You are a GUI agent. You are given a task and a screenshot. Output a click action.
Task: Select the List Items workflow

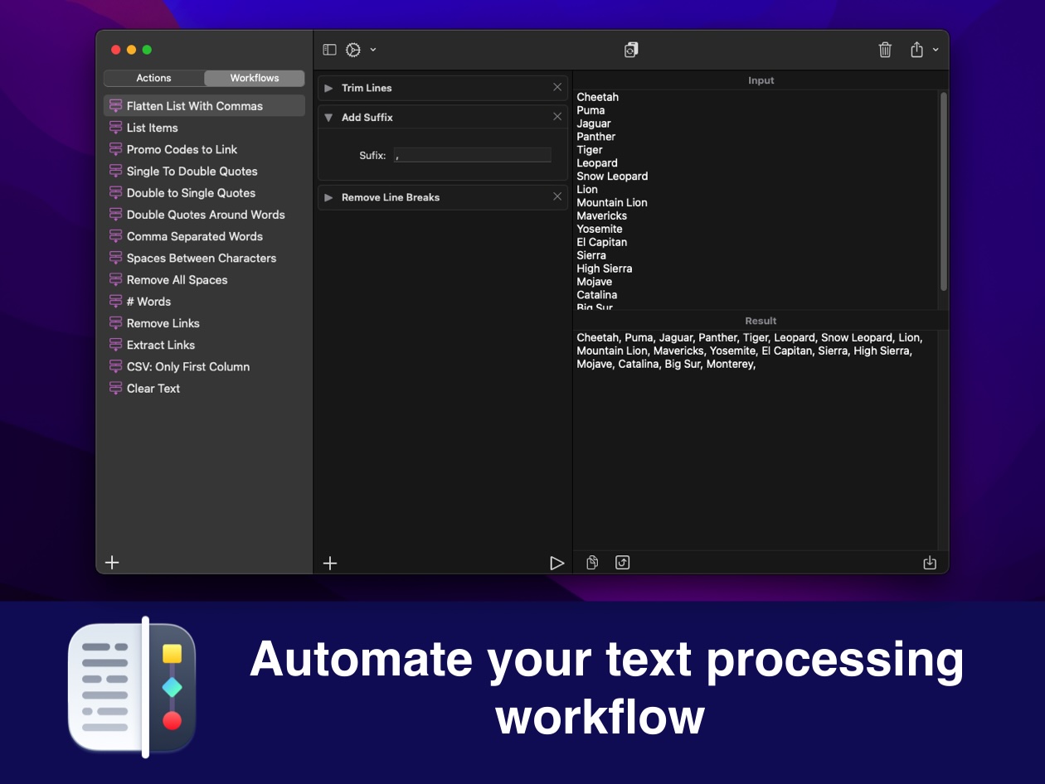tap(204, 128)
